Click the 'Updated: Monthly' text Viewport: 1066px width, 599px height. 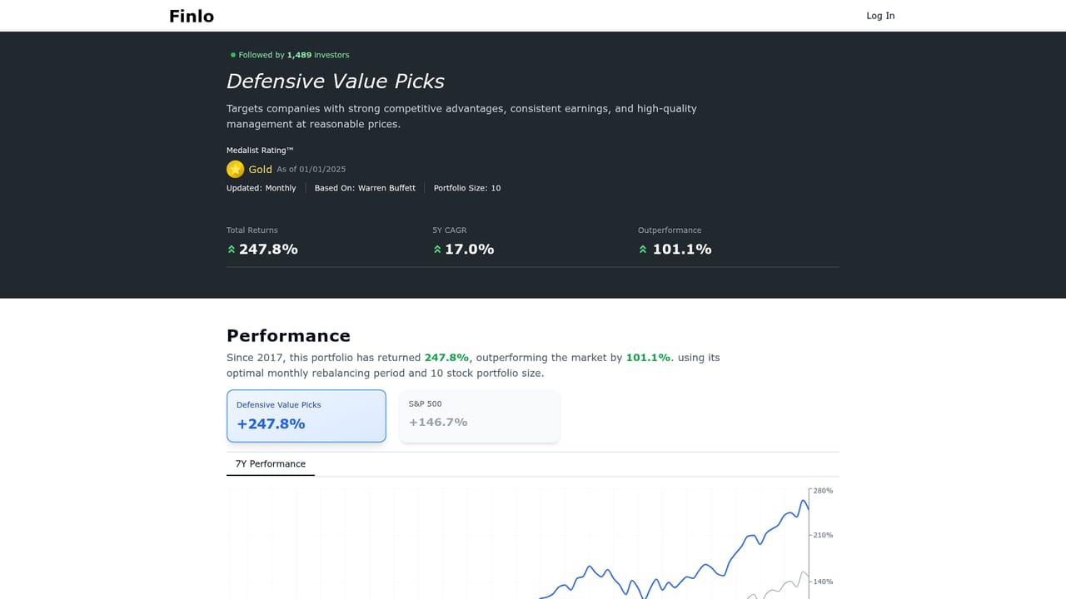(262, 188)
